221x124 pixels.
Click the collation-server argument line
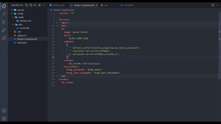94,54
